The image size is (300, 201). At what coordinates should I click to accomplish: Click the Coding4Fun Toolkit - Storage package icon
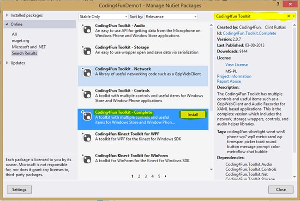[x=87, y=51]
